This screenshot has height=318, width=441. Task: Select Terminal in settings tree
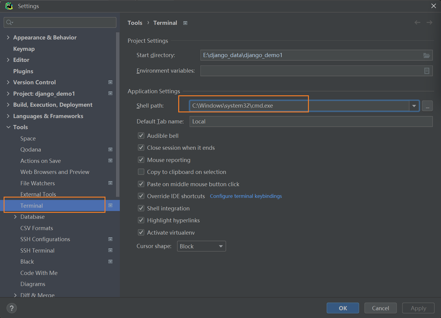[x=32, y=206]
